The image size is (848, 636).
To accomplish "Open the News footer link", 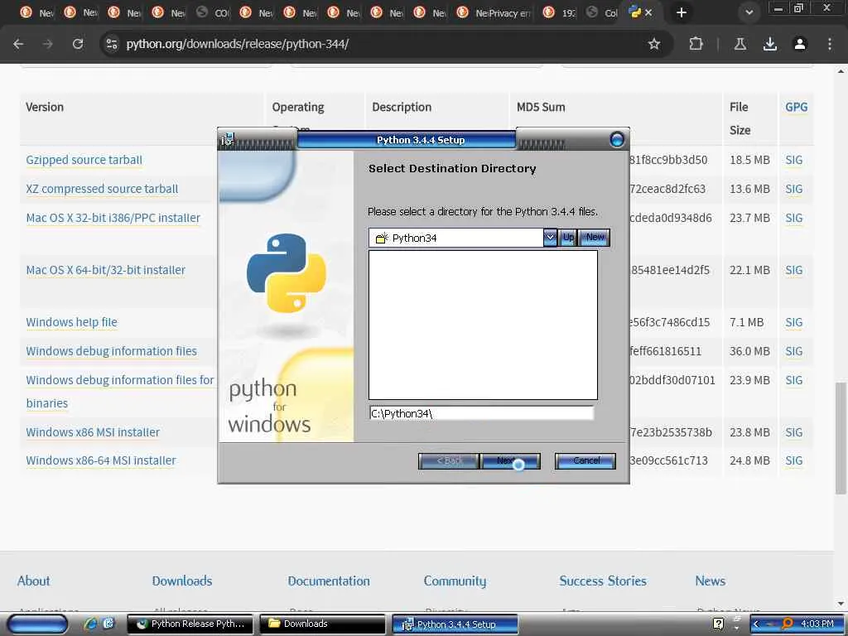I will click(710, 581).
